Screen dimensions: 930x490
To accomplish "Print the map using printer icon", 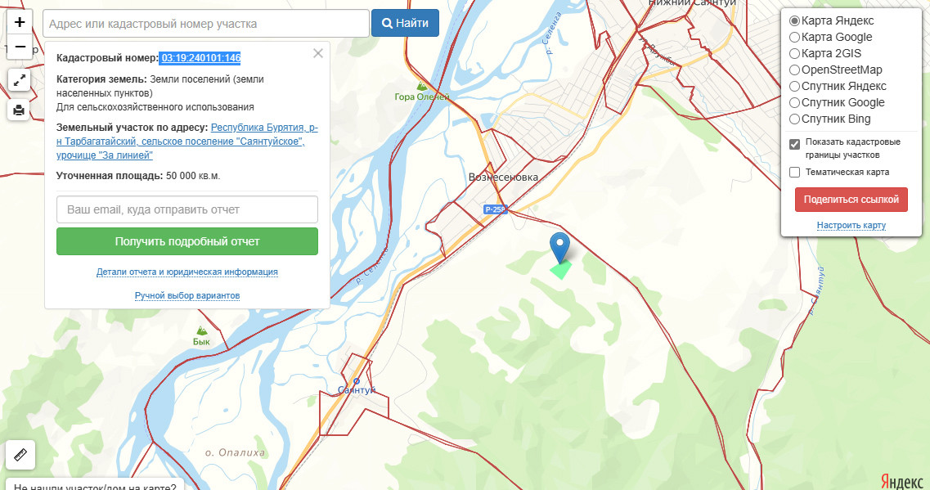I will (19, 110).
